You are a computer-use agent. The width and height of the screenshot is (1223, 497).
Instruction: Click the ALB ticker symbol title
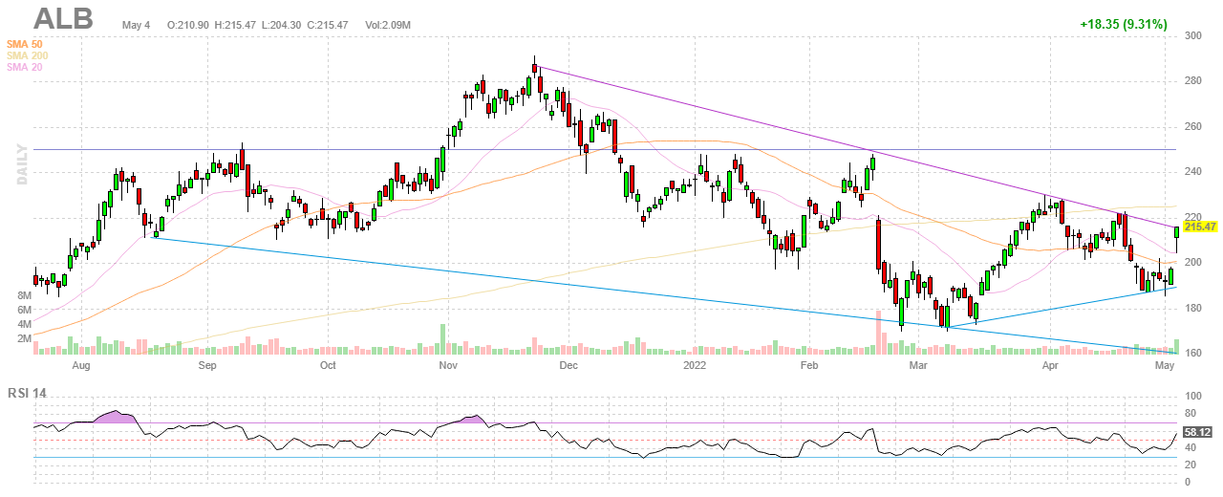click(63, 20)
